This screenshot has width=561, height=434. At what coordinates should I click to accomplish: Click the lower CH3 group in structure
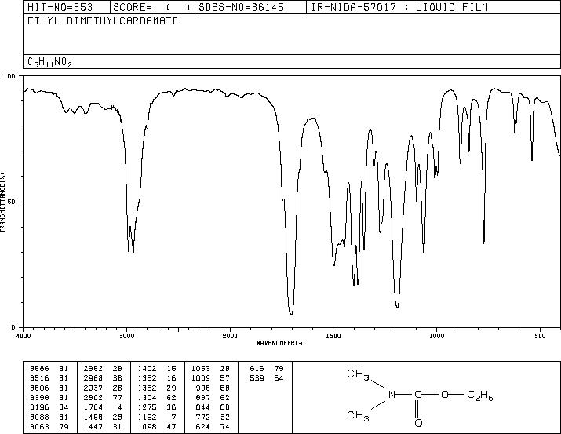tap(358, 415)
